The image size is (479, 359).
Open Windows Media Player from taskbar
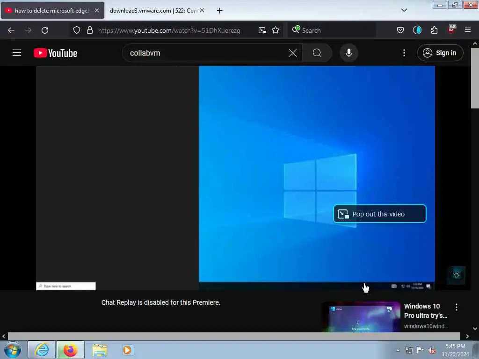click(x=127, y=350)
